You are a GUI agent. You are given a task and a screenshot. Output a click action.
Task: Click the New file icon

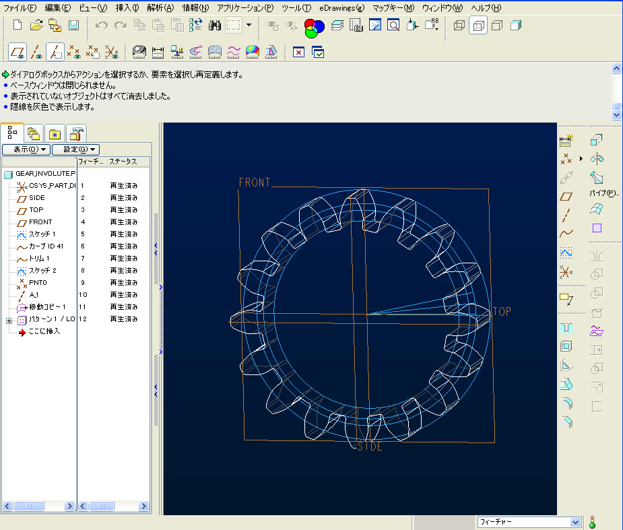coord(18,26)
